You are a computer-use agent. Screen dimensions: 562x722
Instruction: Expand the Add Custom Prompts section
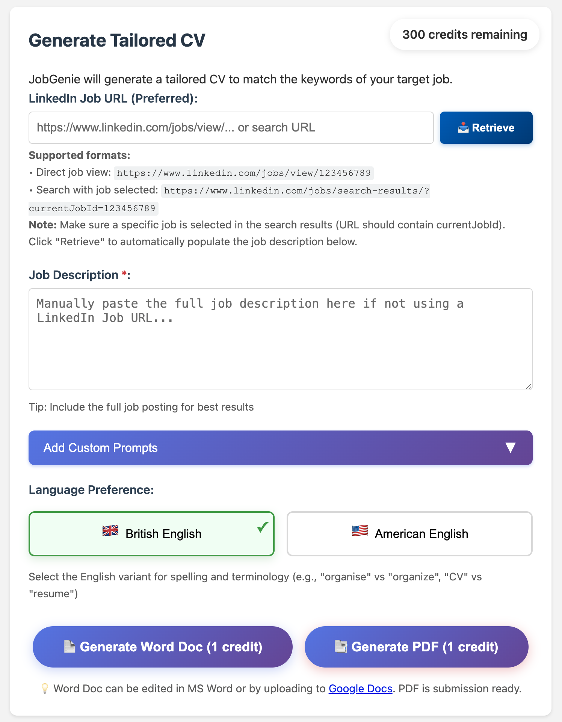(280, 448)
